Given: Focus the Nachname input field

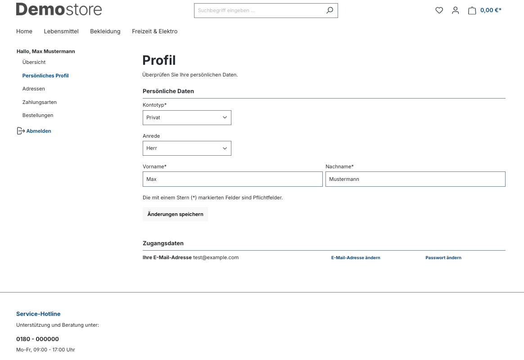Looking at the screenshot, I should [x=415, y=179].
